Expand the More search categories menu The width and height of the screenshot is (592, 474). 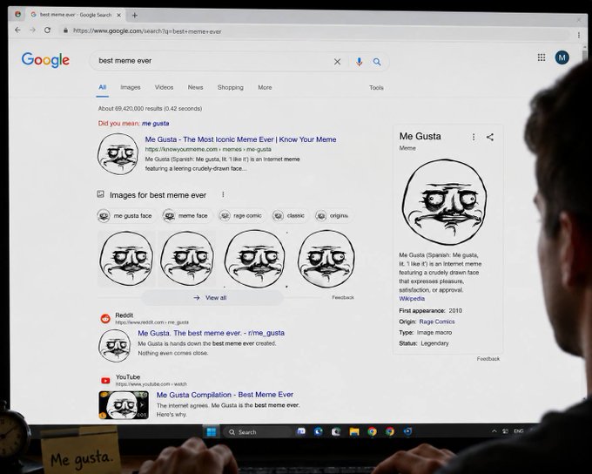(x=265, y=87)
